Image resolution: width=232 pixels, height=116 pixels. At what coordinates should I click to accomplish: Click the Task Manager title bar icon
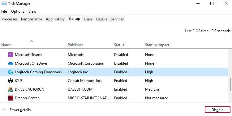pos(4,3)
